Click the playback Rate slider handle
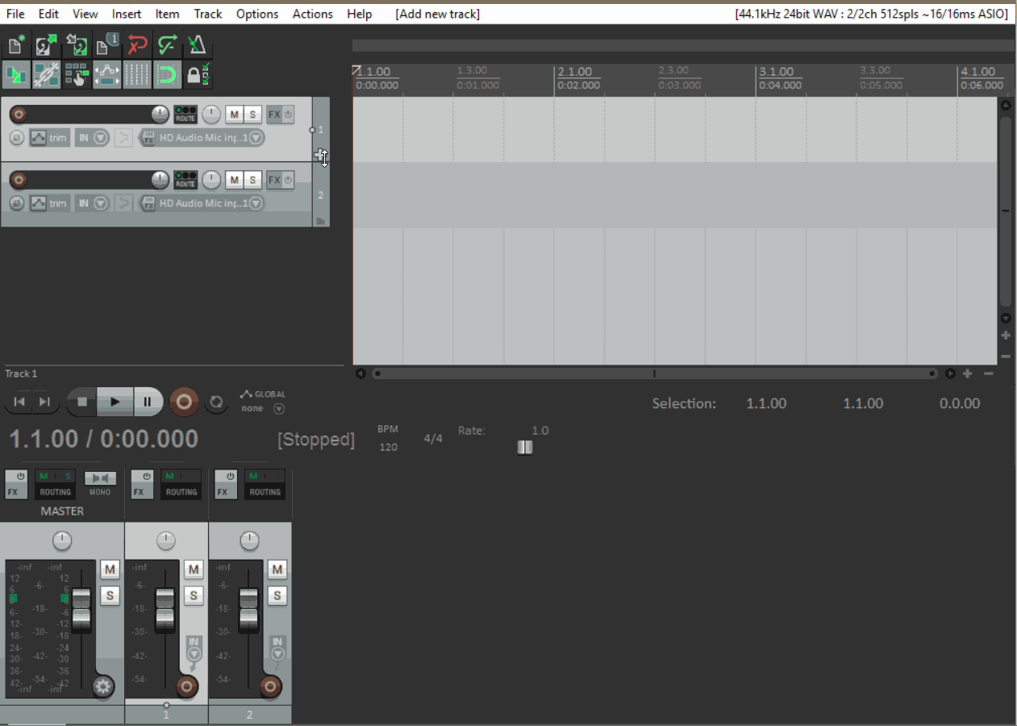Image resolution: width=1017 pixels, height=726 pixels. (525, 447)
